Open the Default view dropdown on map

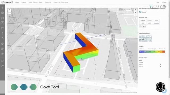[129, 10]
